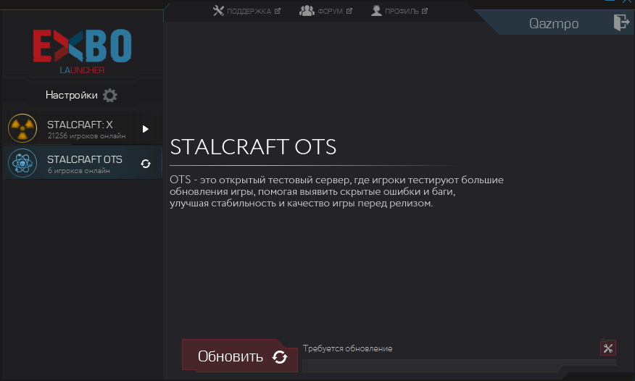
Task: Click the EXBO Launcher logo
Action: pyautogui.click(x=82, y=51)
